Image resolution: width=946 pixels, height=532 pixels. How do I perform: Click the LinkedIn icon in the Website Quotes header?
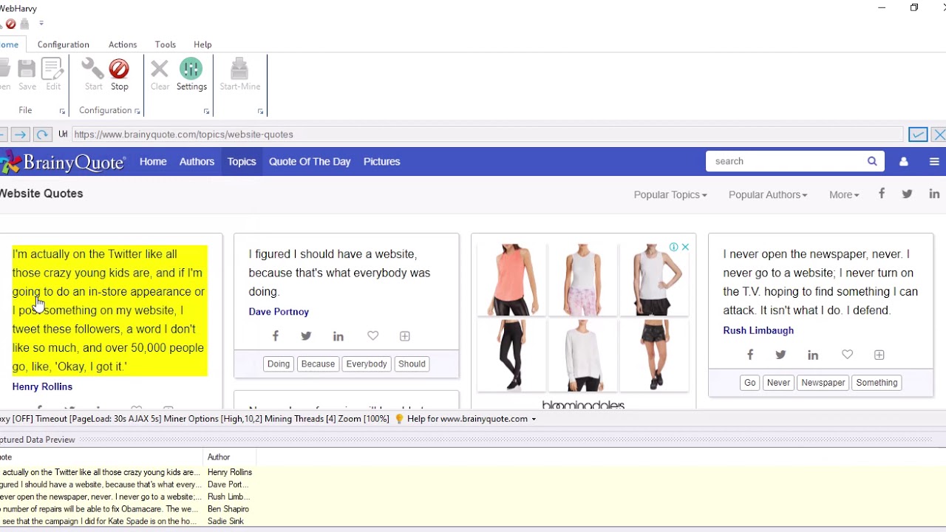coord(934,194)
